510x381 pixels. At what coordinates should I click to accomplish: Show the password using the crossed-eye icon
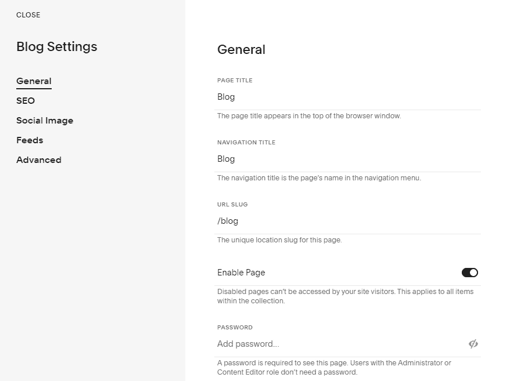473,344
